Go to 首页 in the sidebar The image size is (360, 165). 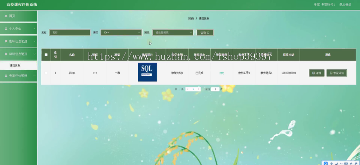(18, 16)
